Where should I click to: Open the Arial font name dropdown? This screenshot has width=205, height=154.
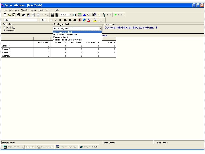(x=38, y=20)
